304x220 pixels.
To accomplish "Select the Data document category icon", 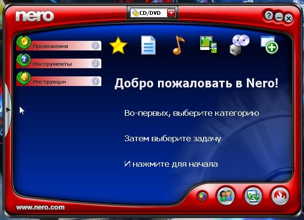I will point(148,46).
